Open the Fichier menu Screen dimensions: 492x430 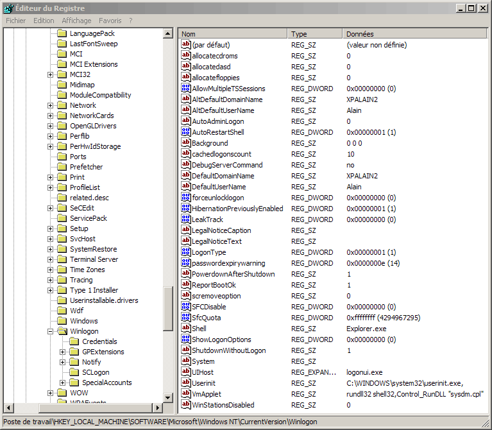tap(15, 21)
